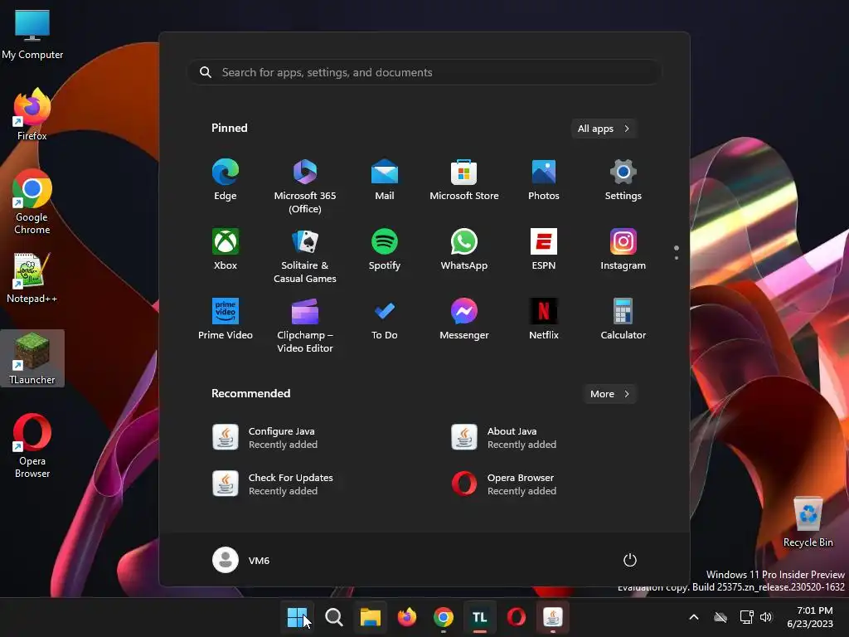The height and width of the screenshot is (637, 849).
Task: Open Opera from the taskbar
Action: click(516, 617)
